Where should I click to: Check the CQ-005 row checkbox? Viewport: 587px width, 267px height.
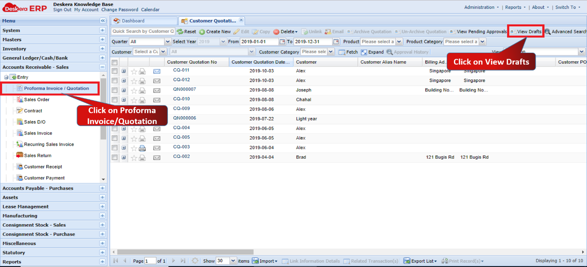(x=114, y=138)
